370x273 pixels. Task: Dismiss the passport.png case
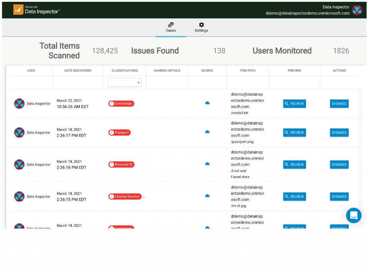point(339,133)
